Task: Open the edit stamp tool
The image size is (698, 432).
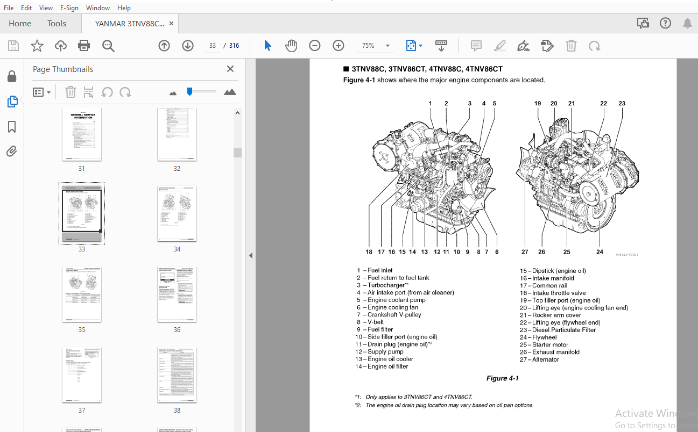Action: (x=547, y=46)
